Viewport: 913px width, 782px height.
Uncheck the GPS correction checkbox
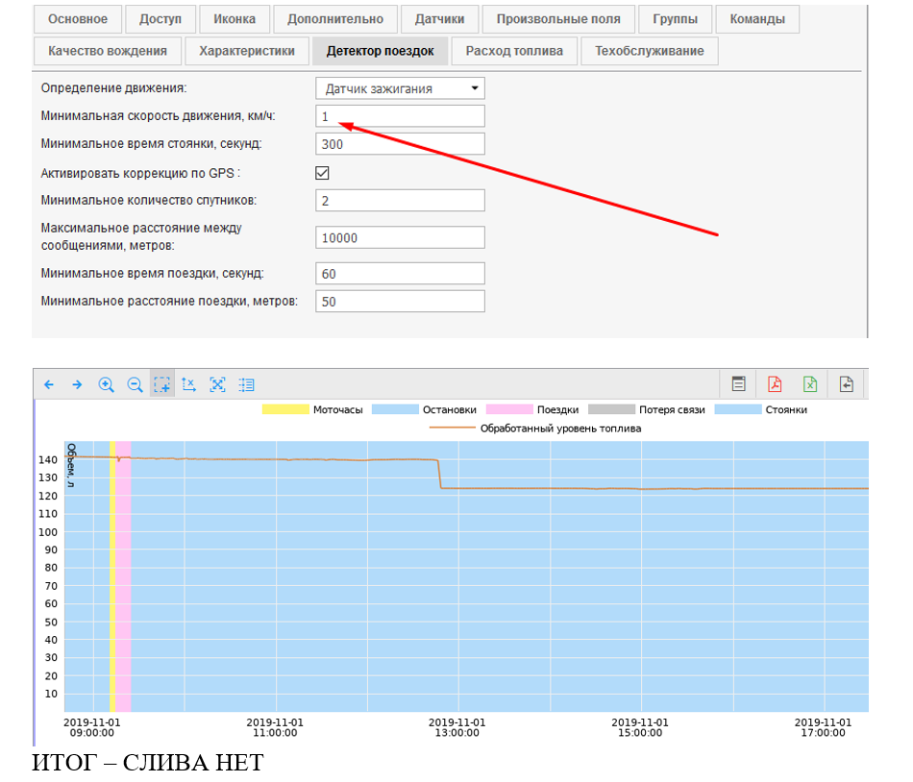pyautogui.click(x=323, y=173)
